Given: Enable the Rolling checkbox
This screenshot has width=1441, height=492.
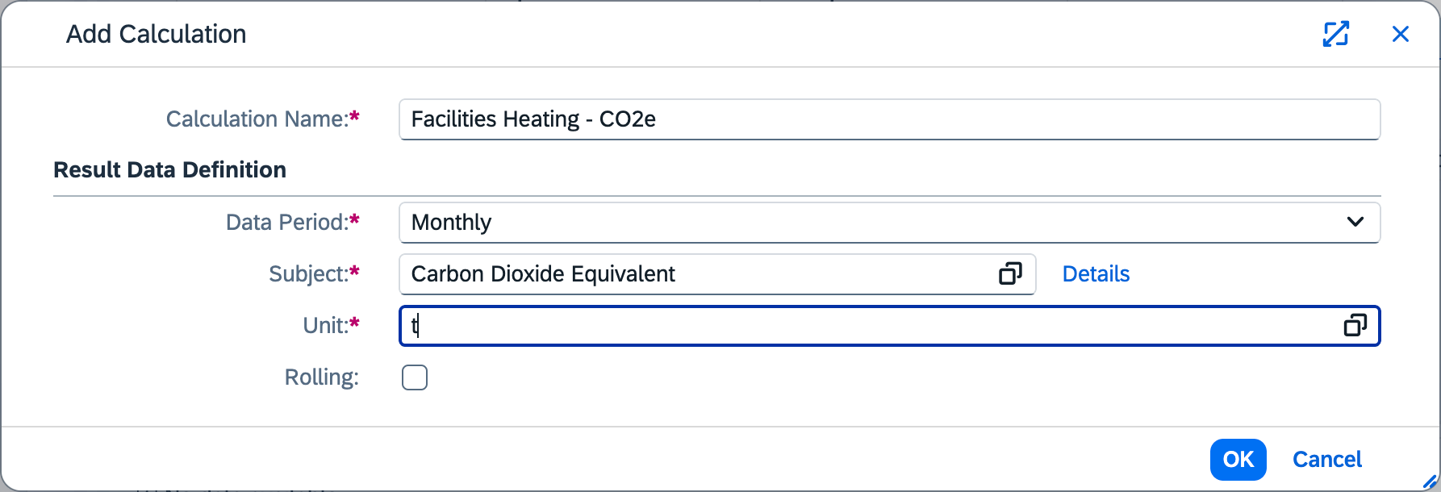Looking at the screenshot, I should (x=415, y=377).
